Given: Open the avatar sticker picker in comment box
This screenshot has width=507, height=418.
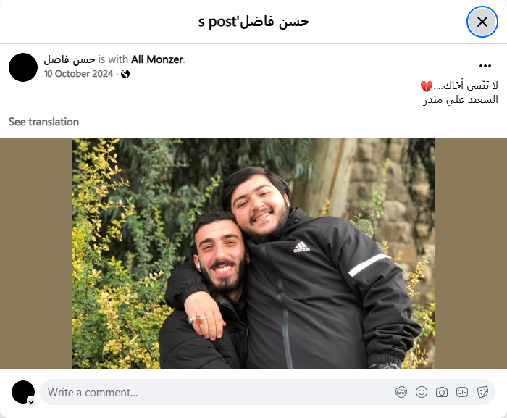Looking at the screenshot, I should pos(401,392).
